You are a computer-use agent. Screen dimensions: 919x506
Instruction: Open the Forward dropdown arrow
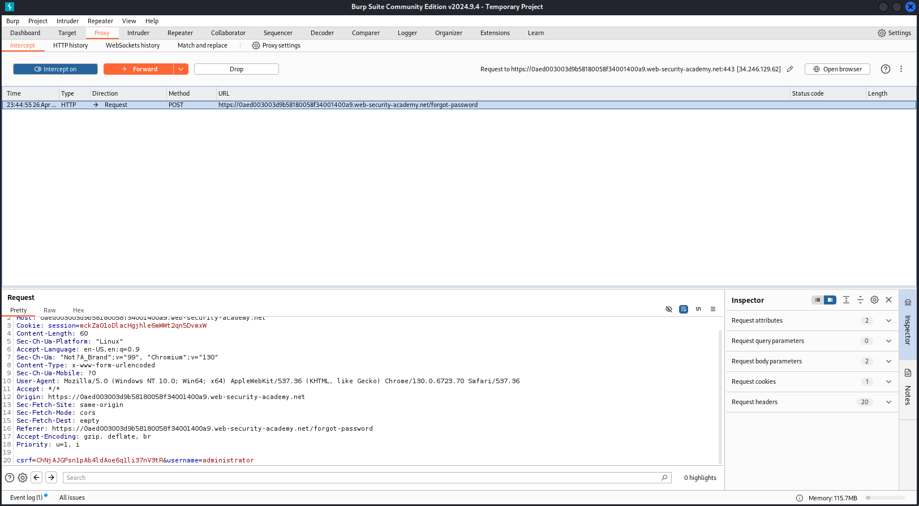(181, 69)
